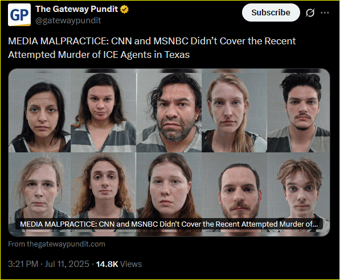Open the three-dot more options menu
This screenshot has width=340, height=280.
click(x=325, y=12)
